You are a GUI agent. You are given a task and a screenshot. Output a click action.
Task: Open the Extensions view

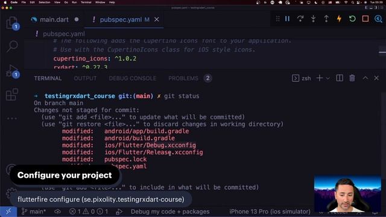(12, 95)
